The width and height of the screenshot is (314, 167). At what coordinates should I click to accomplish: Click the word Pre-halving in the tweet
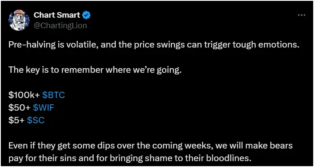pyautogui.click(x=29, y=45)
